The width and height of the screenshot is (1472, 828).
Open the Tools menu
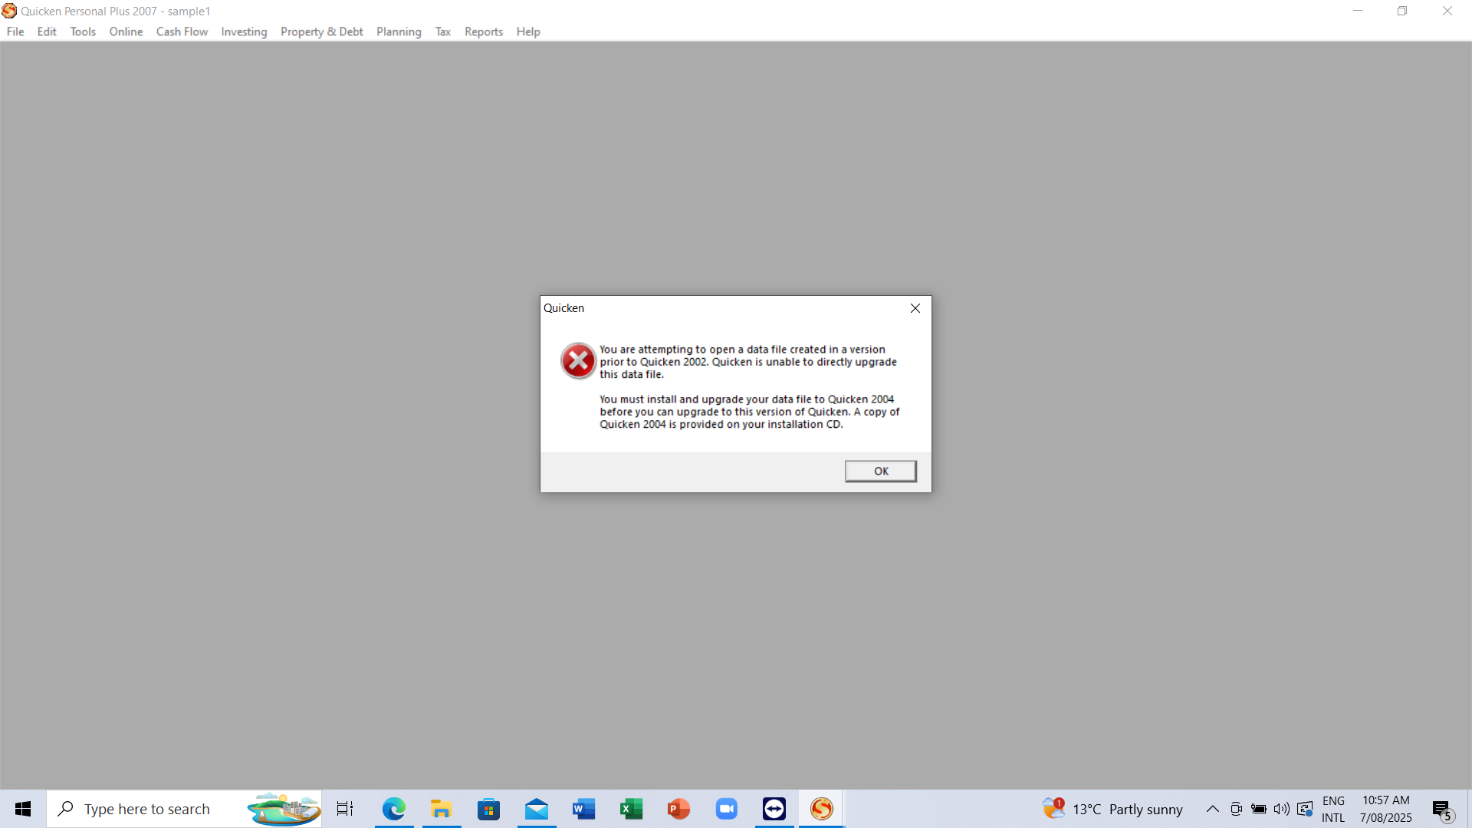click(83, 31)
